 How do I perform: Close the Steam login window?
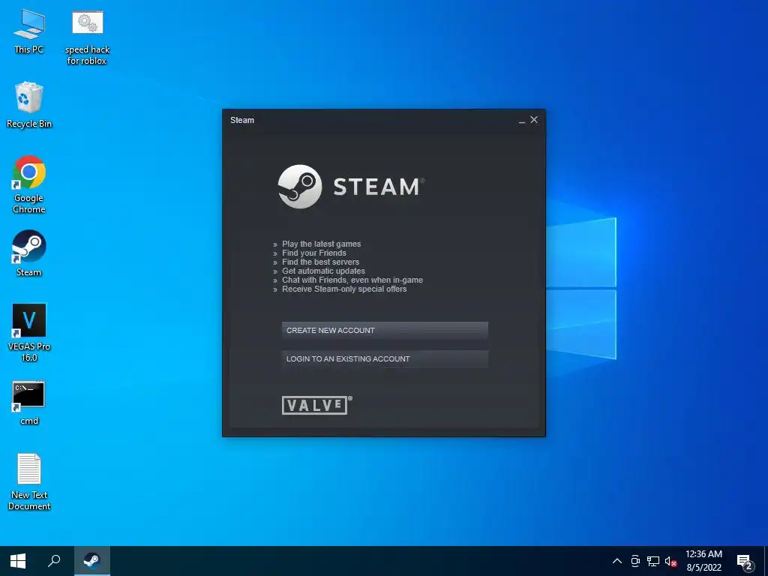(534, 119)
